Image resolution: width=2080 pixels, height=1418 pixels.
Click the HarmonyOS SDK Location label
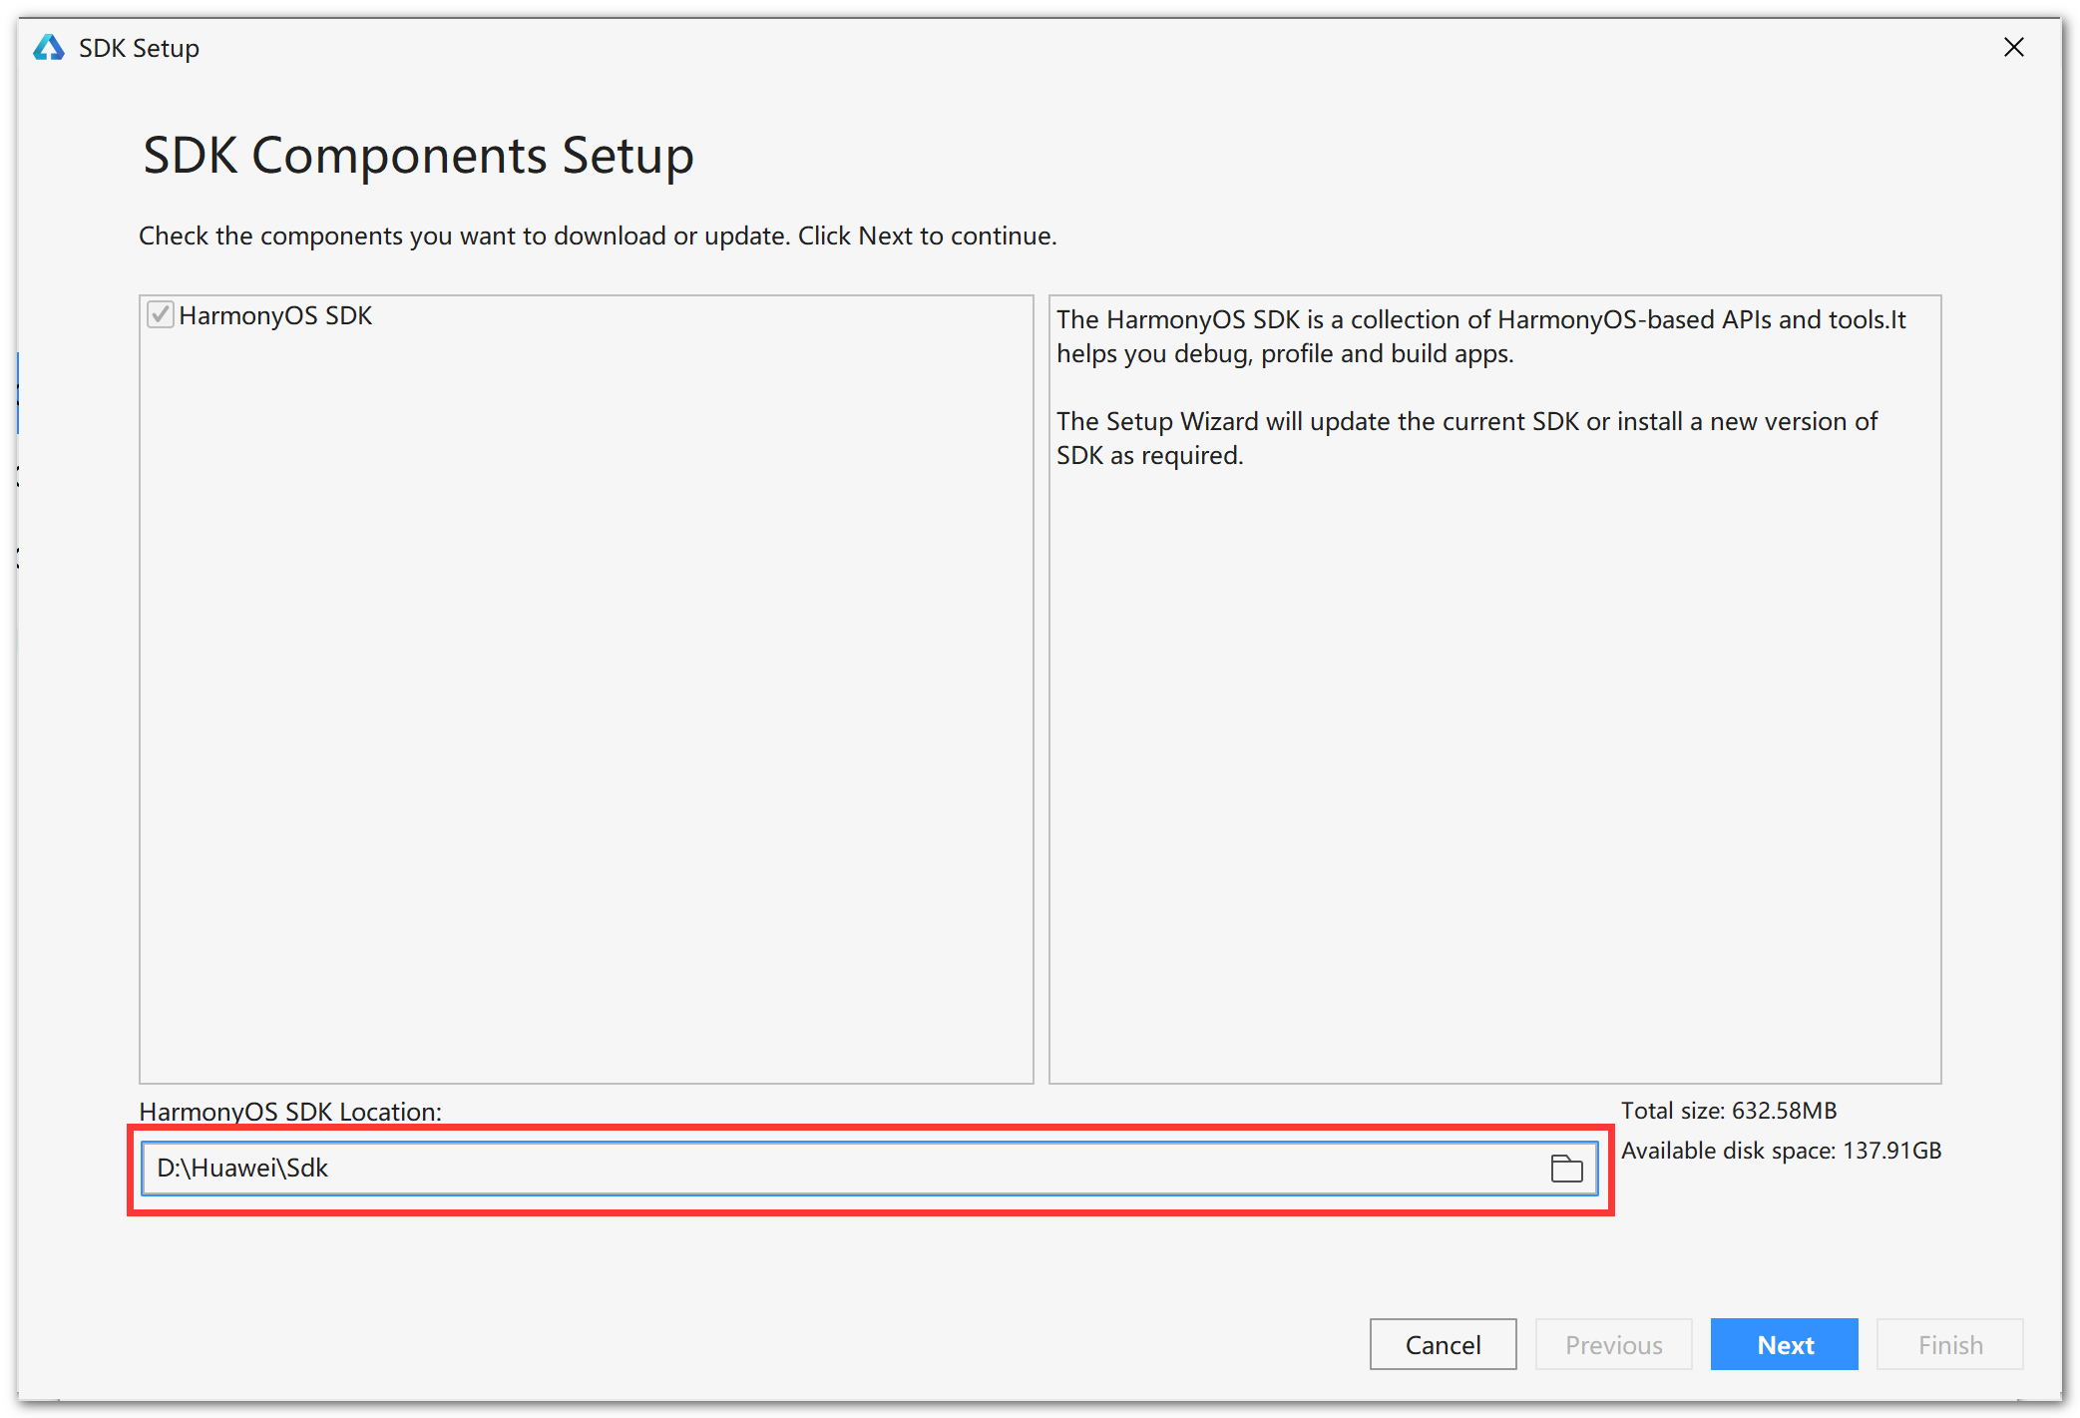click(x=289, y=1112)
